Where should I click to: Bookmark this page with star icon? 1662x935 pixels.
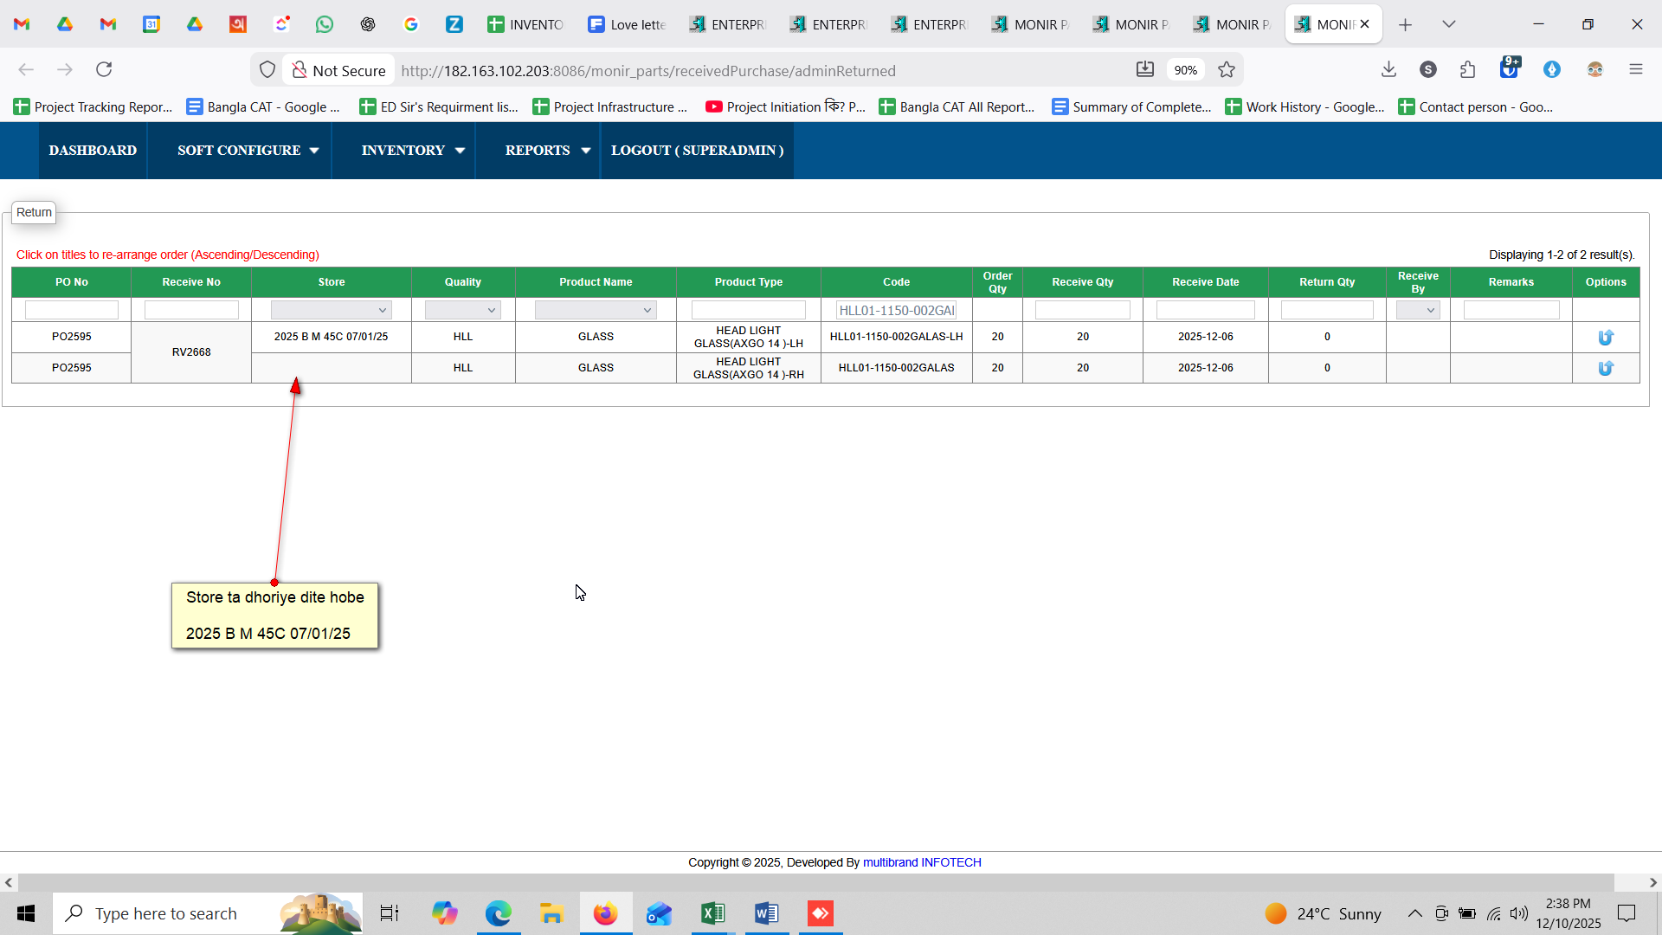[x=1227, y=70]
